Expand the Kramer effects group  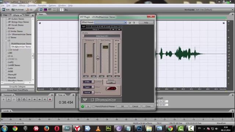pyautogui.click(x=6, y=28)
